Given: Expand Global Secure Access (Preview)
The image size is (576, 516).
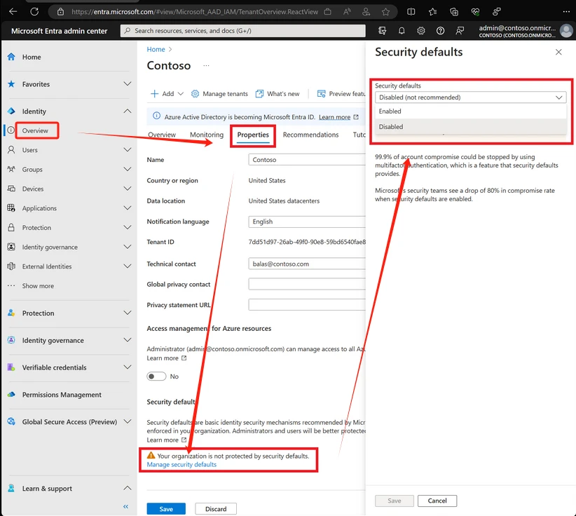Looking at the screenshot, I should (x=127, y=421).
